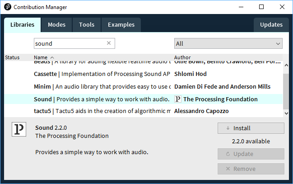Open the Examples tab
The image size is (293, 184).
point(121,25)
